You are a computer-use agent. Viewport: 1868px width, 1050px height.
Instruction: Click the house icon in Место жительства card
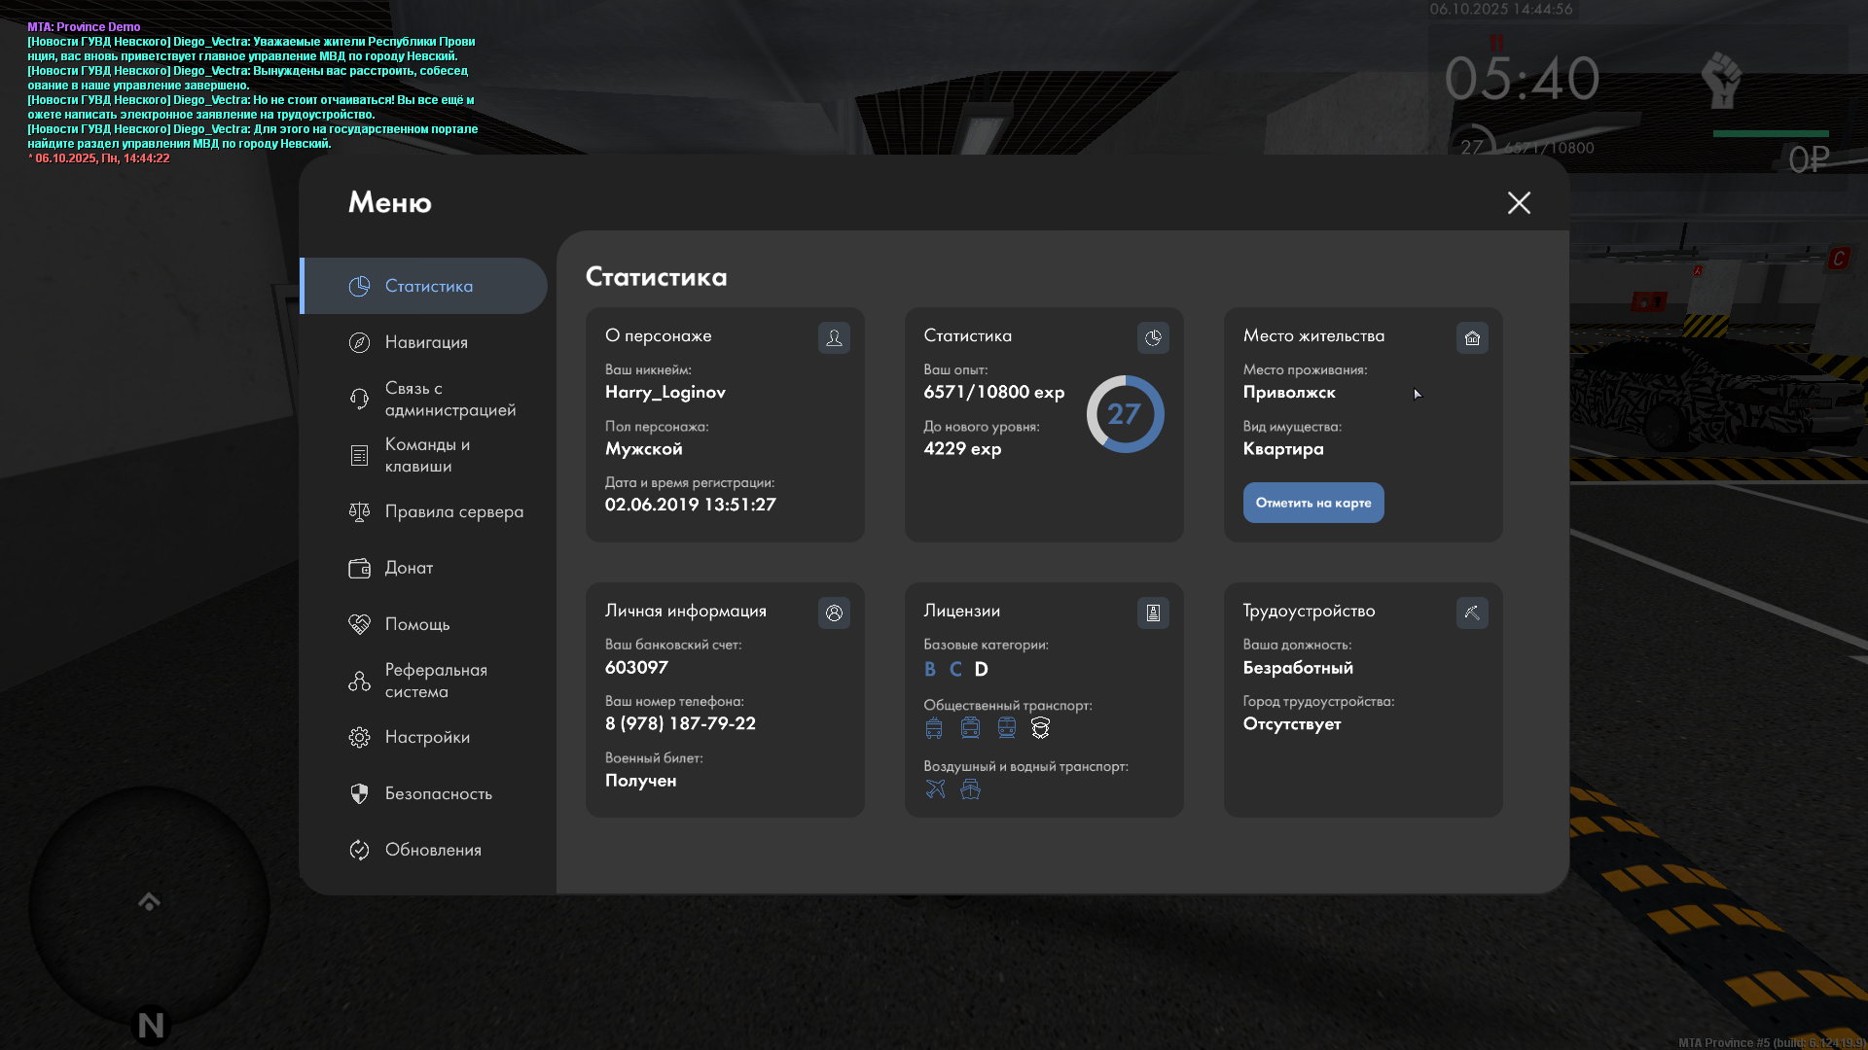tap(1472, 337)
